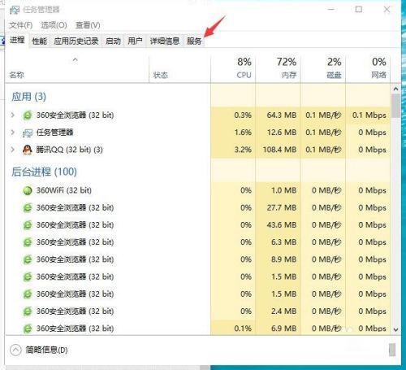The image size is (406, 370).
Task: Select the 腾讯QQ (32 bit) (3) row name
Action: (69, 150)
